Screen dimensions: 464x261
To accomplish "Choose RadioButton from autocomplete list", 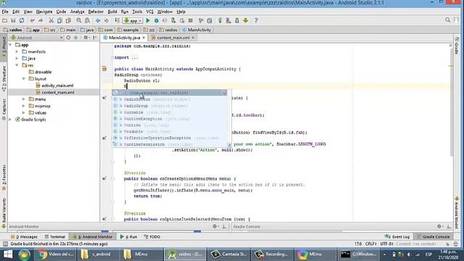I will (170, 99).
